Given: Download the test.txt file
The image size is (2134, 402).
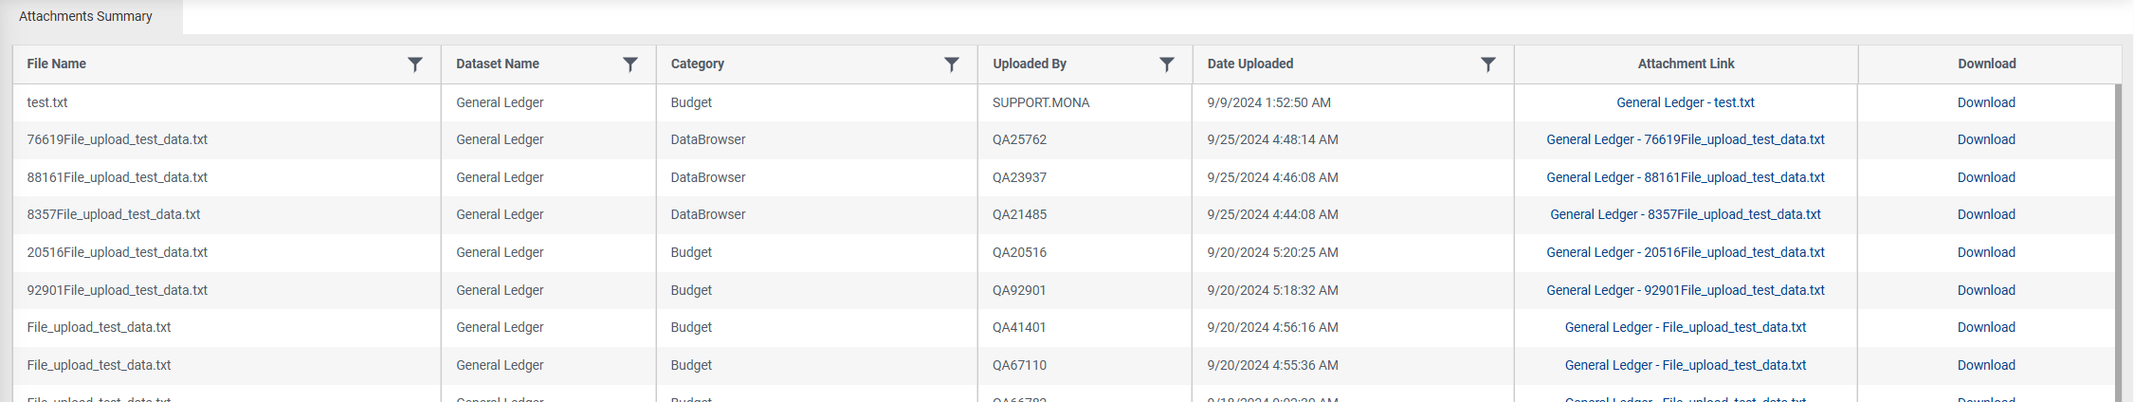Looking at the screenshot, I should (1986, 102).
